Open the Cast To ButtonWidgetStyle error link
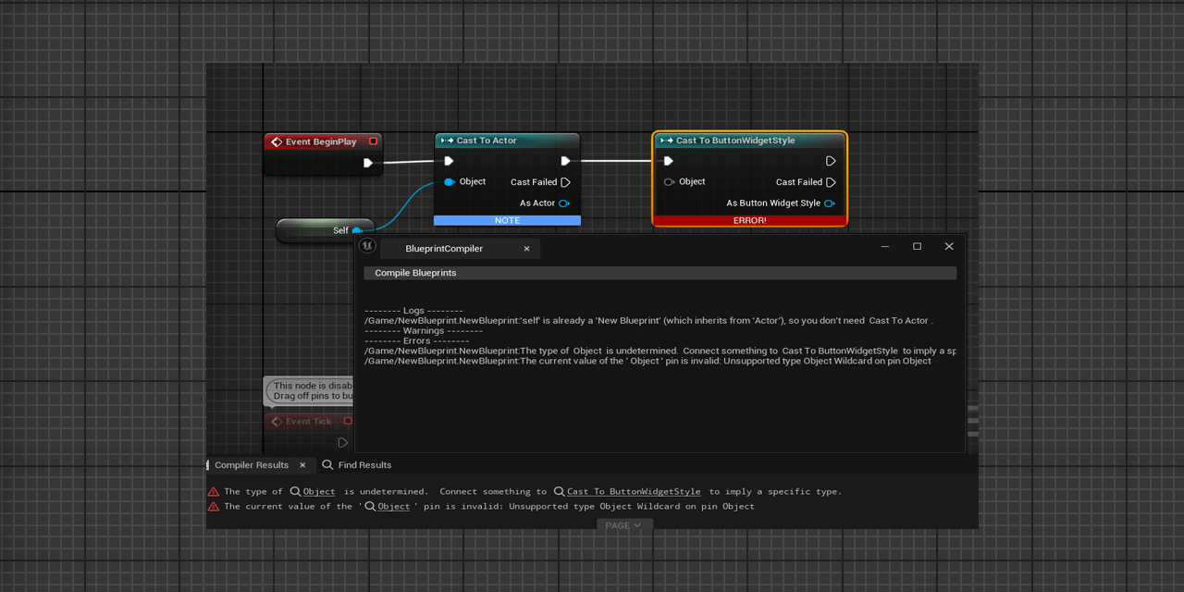The height and width of the screenshot is (592, 1184). (634, 491)
